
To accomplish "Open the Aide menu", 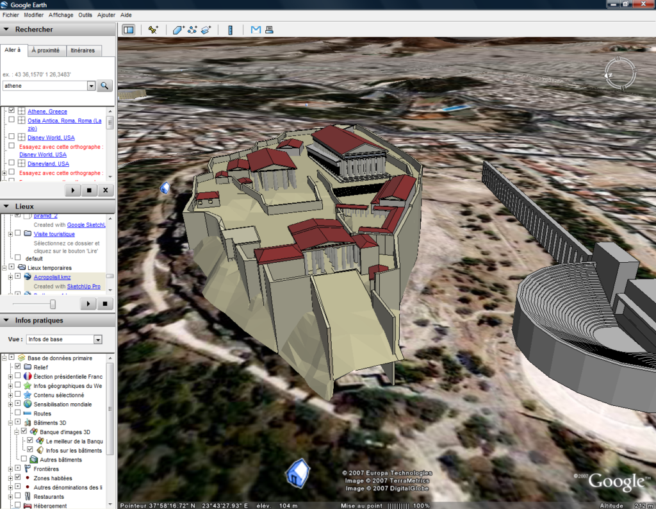I will pos(126,15).
